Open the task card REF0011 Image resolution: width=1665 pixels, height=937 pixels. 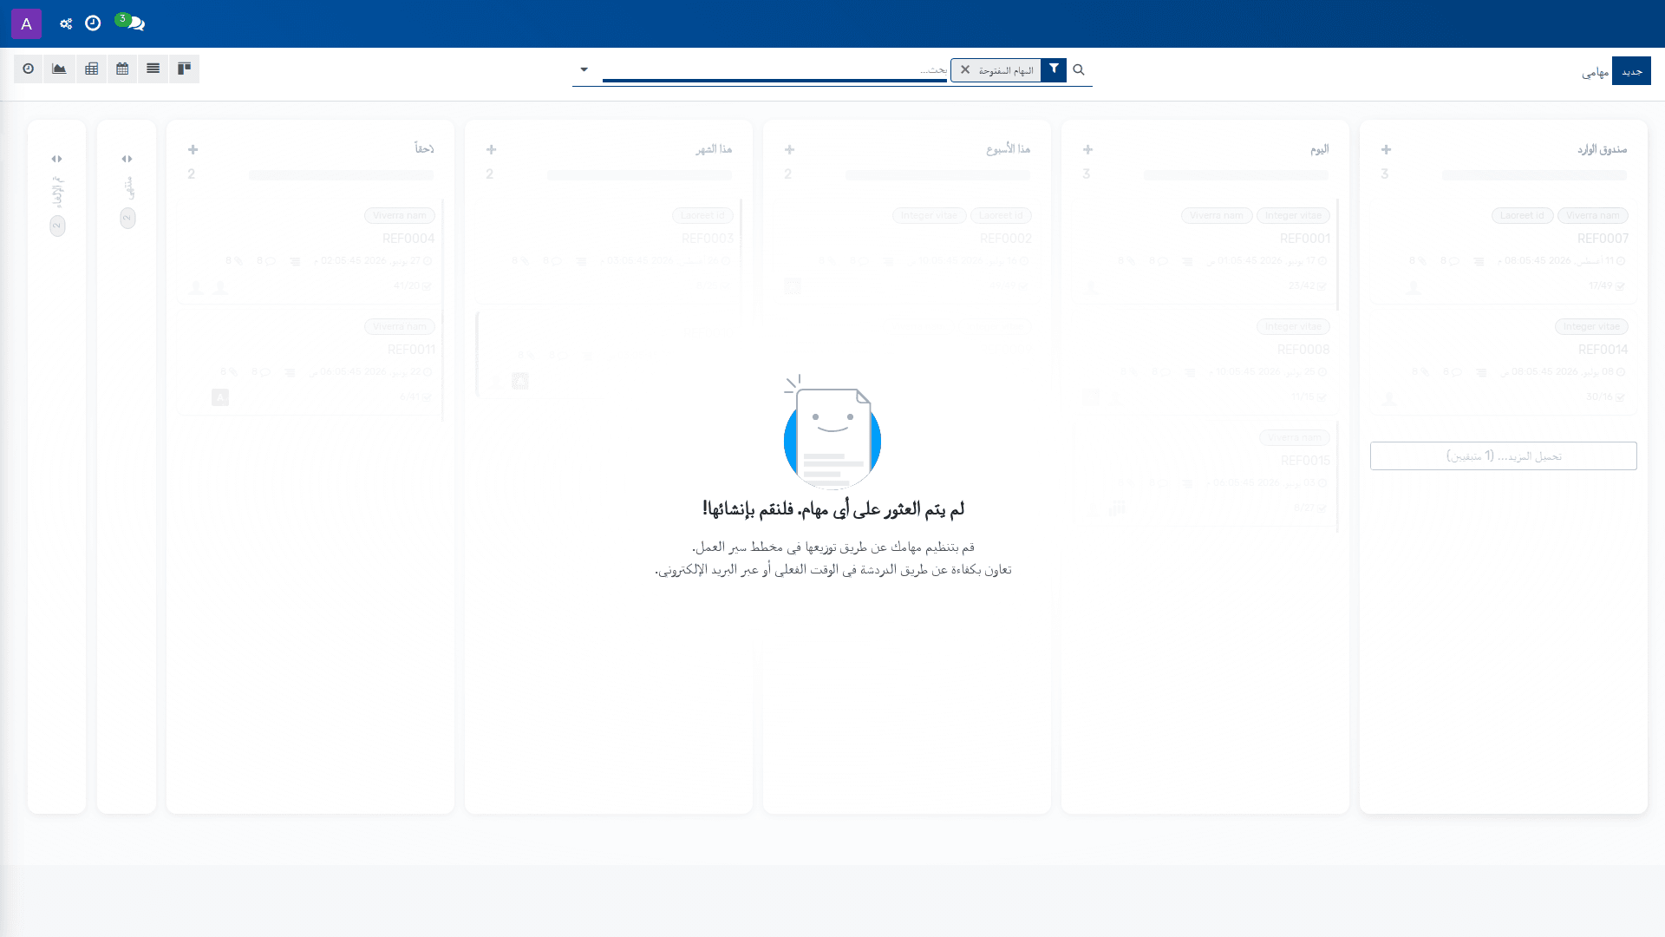pyautogui.click(x=310, y=362)
